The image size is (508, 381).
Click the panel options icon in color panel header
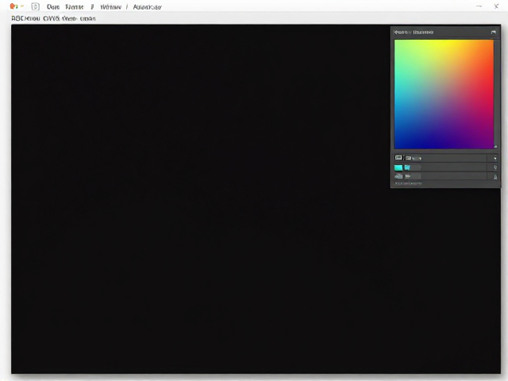(x=494, y=32)
